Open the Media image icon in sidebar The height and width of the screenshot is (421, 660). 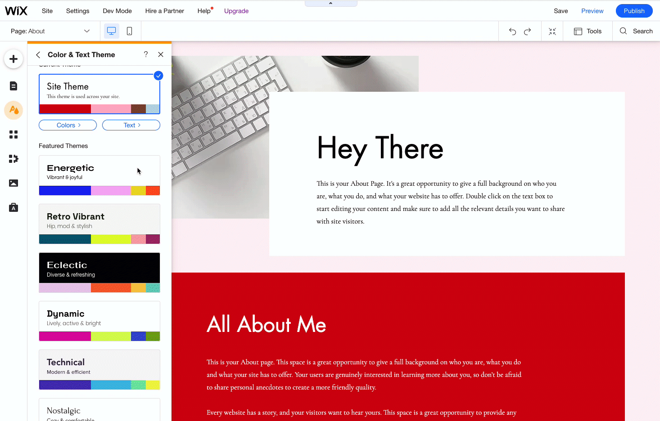click(14, 183)
